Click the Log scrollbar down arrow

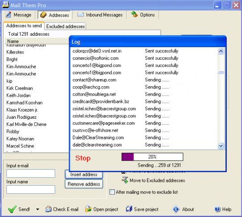tap(221, 146)
